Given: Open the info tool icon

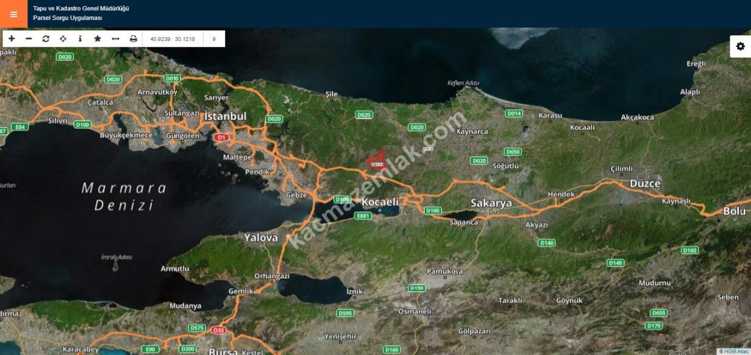Looking at the screenshot, I should pos(80,38).
